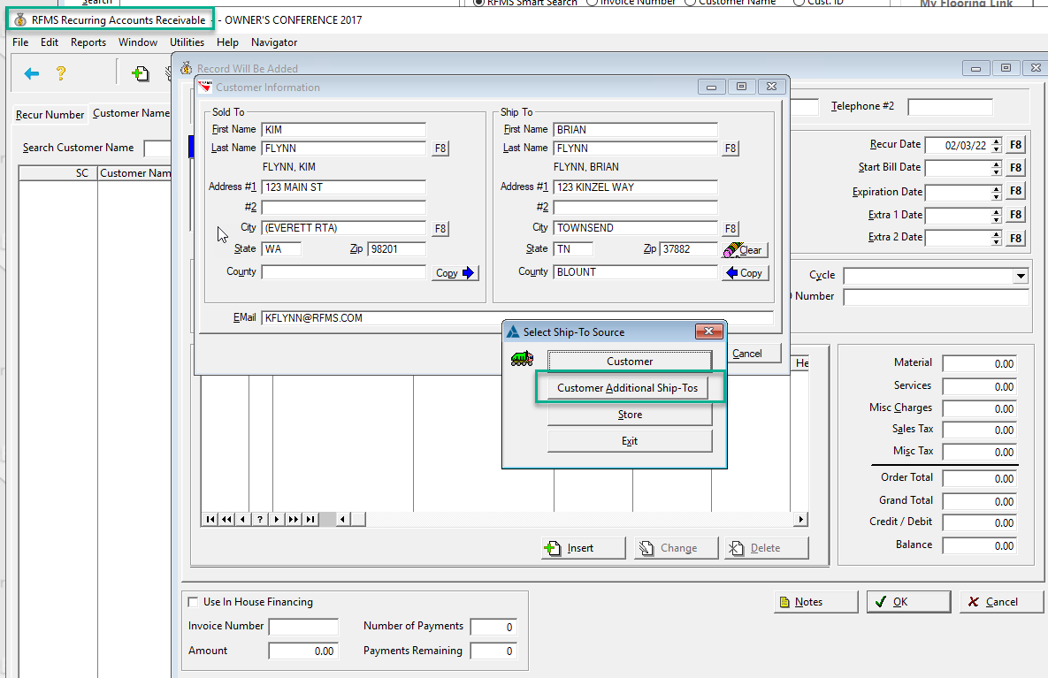Click the grid horizontal scrollbar left arrow
The height and width of the screenshot is (678, 1048).
343,519
